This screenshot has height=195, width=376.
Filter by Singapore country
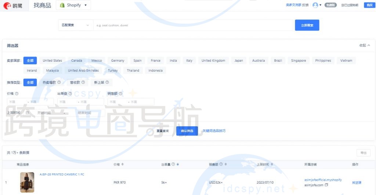[299, 61]
